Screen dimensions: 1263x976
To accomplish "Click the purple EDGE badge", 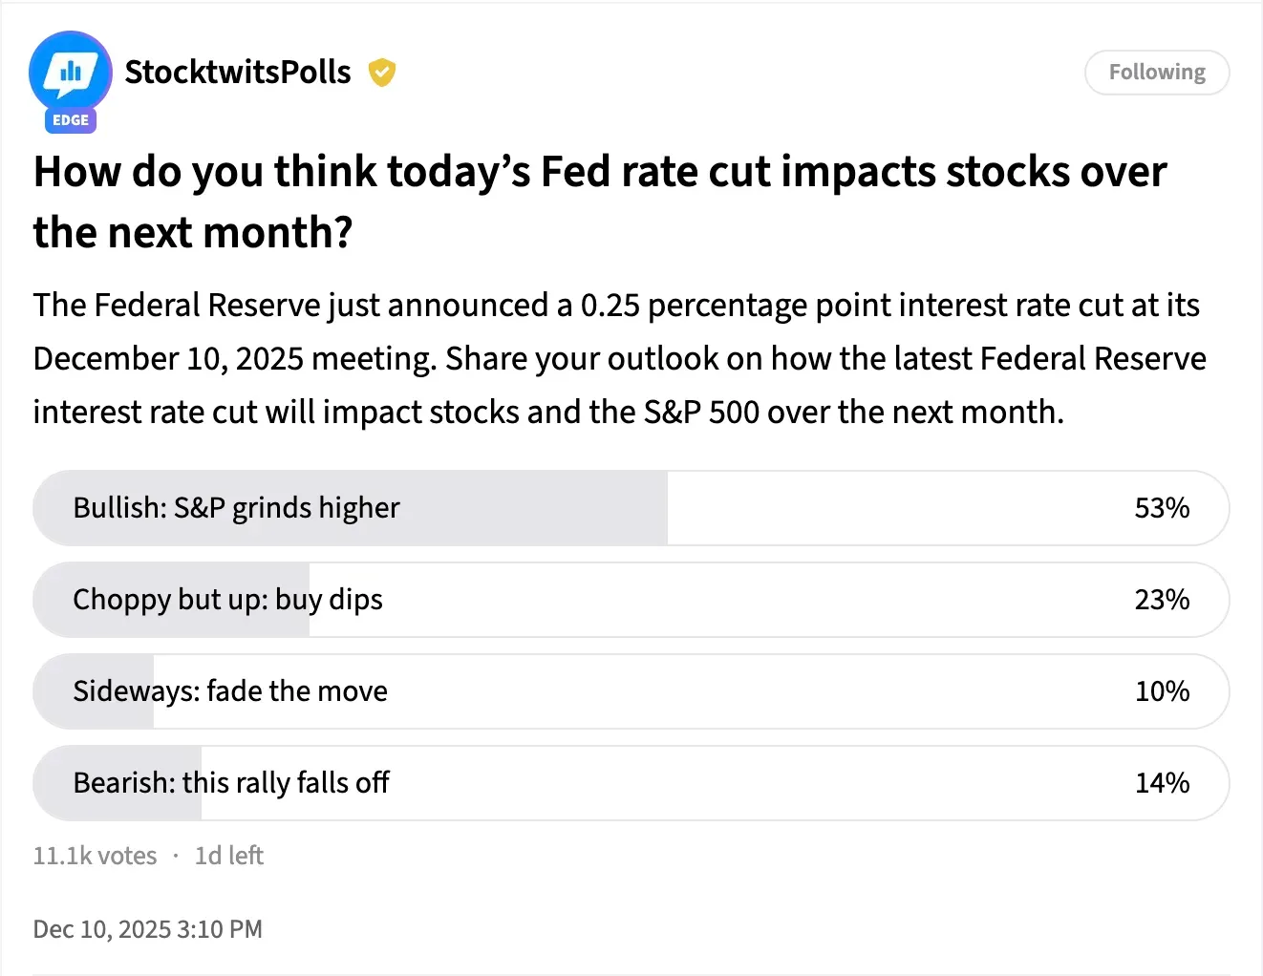I will coord(71,120).
